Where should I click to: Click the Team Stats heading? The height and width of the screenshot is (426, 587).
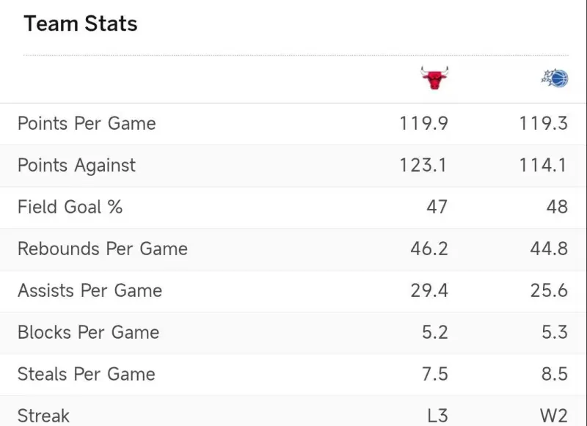click(80, 23)
